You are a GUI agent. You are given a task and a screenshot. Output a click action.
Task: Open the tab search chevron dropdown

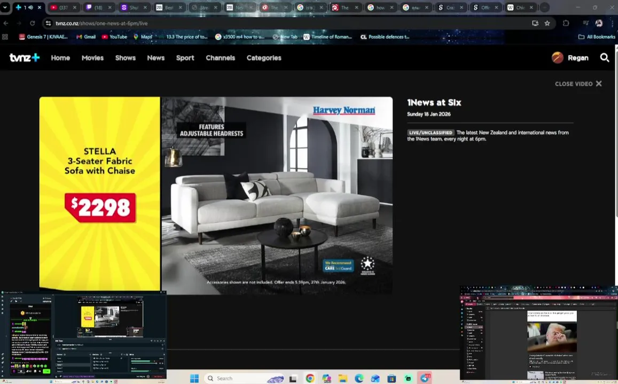point(5,7)
